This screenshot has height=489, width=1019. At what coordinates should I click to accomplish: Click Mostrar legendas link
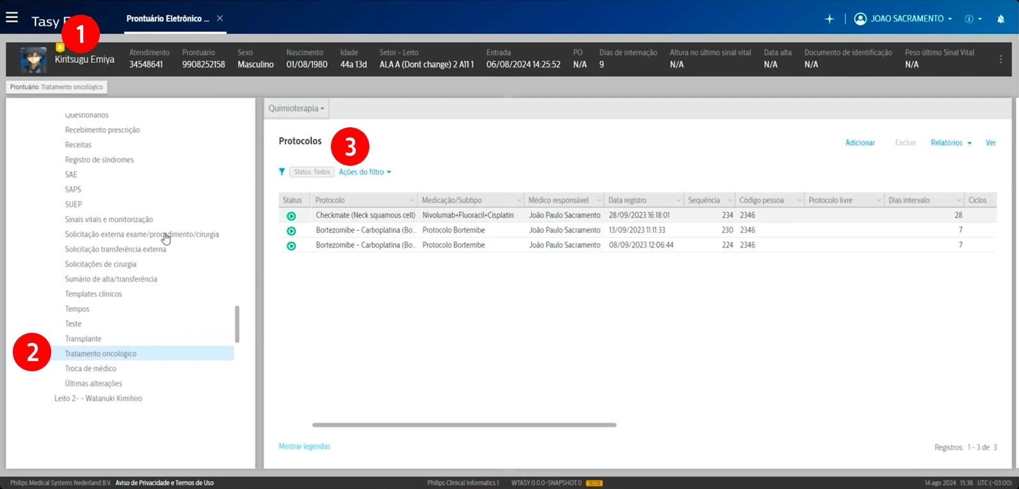coord(305,446)
